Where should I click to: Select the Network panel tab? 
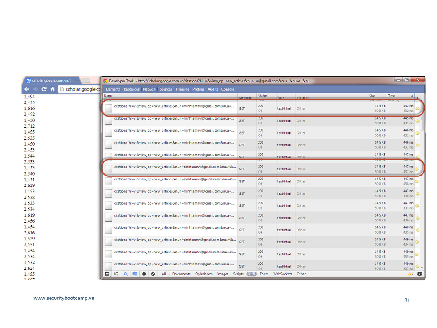coord(150,89)
